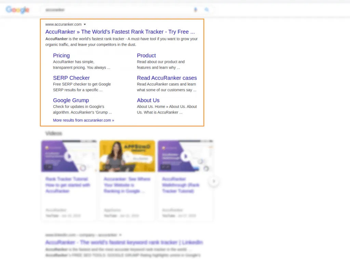350x259 pixels.
Task: Open the AccuRanker LinkedIn result title
Action: (x=124, y=242)
